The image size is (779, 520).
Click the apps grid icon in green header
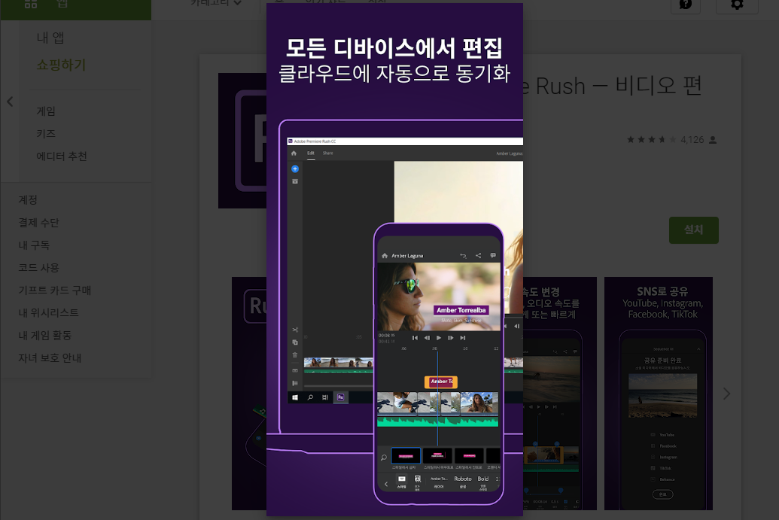point(31,4)
